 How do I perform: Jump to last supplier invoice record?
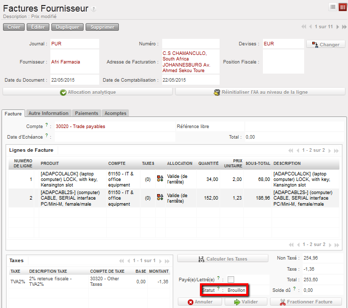[x=343, y=27]
